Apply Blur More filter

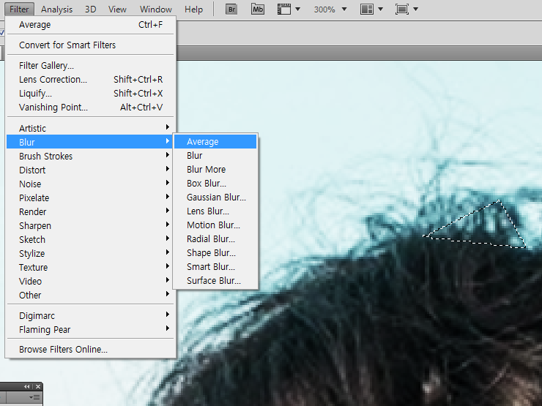point(215,169)
